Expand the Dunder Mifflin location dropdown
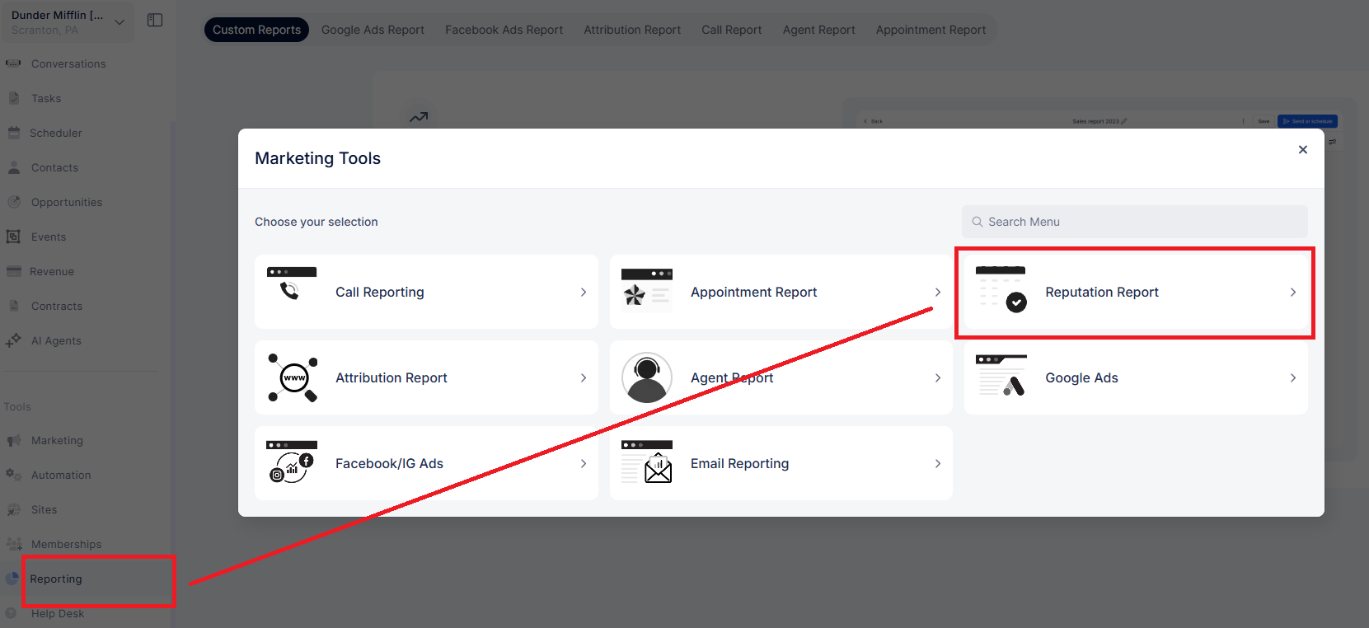This screenshot has height=628, width=1369. coord(120,22)
